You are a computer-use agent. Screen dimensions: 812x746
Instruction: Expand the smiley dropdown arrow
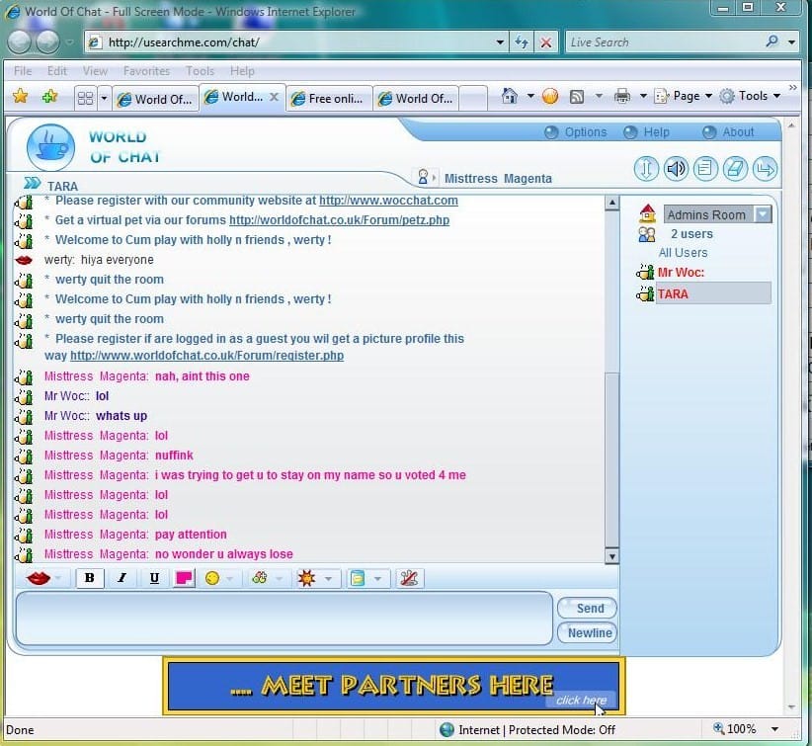pyautogui.click(x=230, y=578)
